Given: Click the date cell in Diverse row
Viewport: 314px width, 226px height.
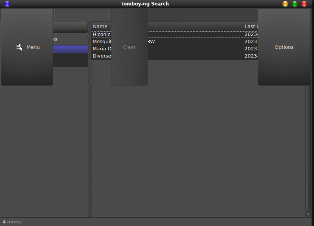Looking at the screenshot, I should point(251,56).
